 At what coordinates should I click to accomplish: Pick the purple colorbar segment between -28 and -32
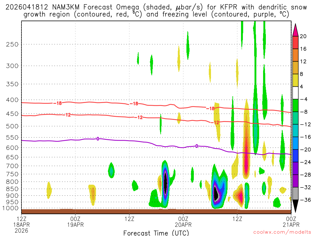click(x=295, y=181)
